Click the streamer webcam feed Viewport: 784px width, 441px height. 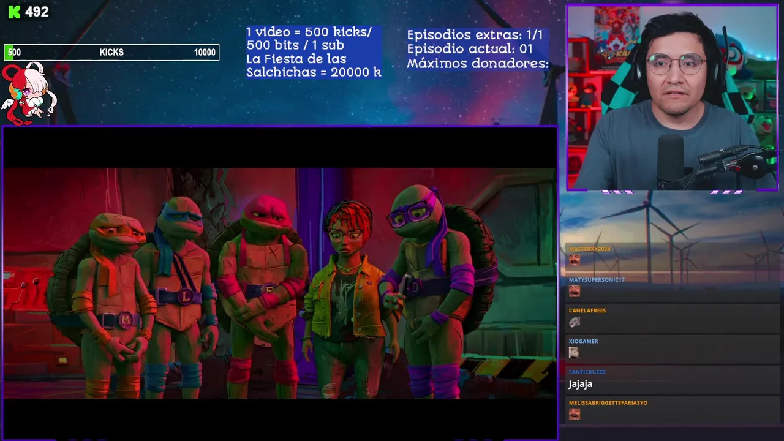[672, 98]
